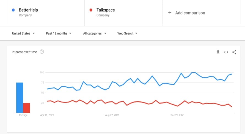Select the BetterHelp search term
This screenshot has height=134, width=245.
click(x=28, y=10)
